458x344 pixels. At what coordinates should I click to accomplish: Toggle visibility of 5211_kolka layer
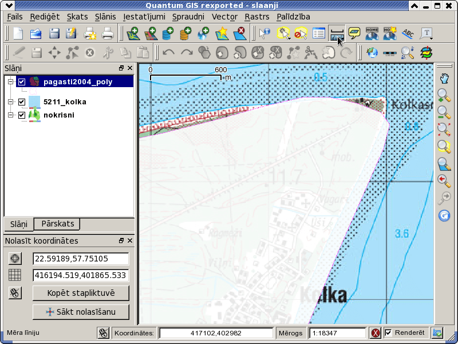[22, 102]
